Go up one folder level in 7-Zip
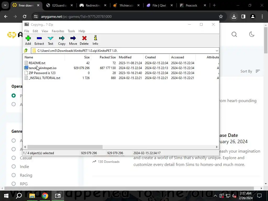268x201 pixels. click(x=26, y=51)
